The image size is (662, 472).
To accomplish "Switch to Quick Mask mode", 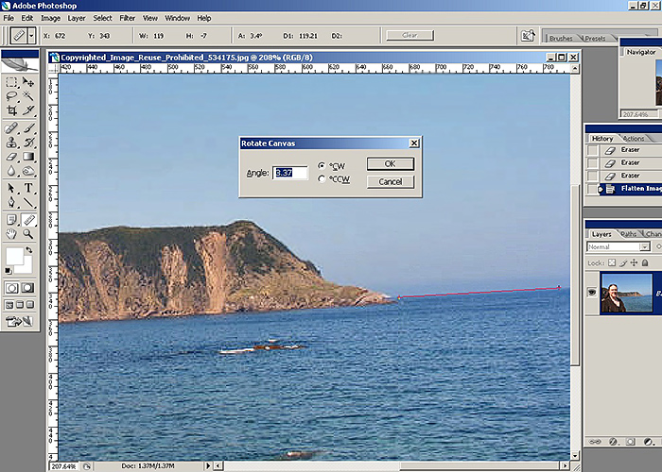I will 27,288.
